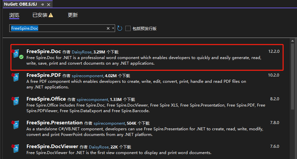
Task: Click the FreeSpire.DocViewer package icon
Action: [16, 149]
